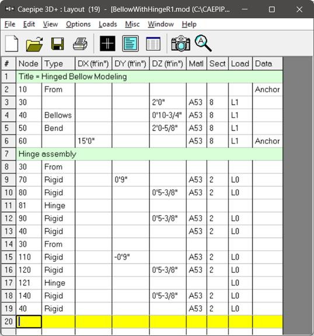Image resolution: width=314 pixels, height=336 pixels.
Task: Click row number 11 header for Hinge 81
Action: point(9,206)
